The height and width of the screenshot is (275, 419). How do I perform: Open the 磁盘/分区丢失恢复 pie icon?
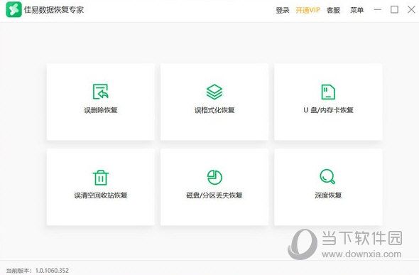tap(214, 177)
